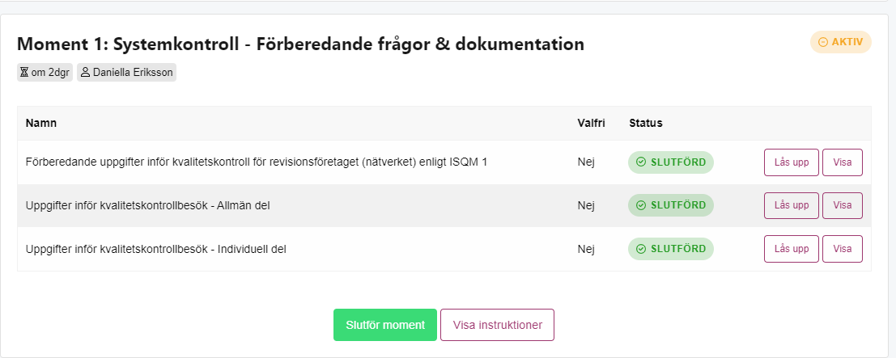Open Visa instruktioner

pyautogui.click(x=497, y=325)
